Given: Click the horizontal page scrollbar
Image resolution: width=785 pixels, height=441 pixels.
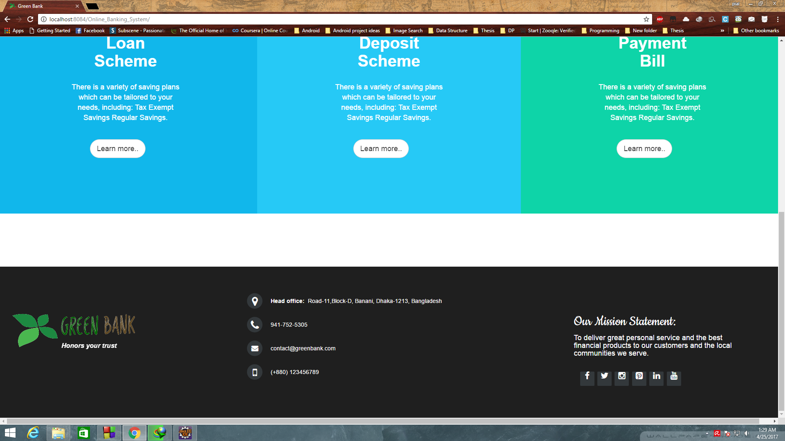Looking at the screenshot, I should click(x=383, y=421).
